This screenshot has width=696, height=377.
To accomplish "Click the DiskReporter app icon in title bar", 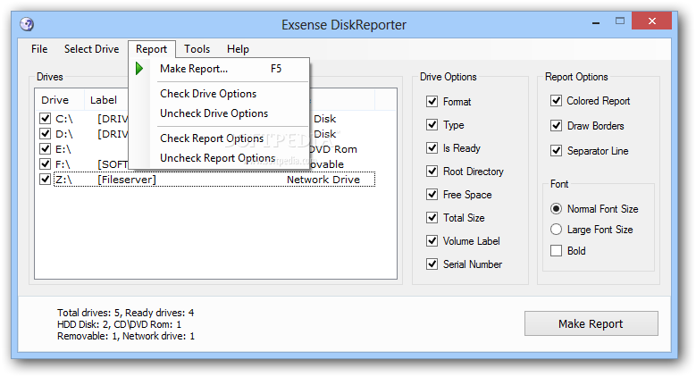I will [27, 23].
